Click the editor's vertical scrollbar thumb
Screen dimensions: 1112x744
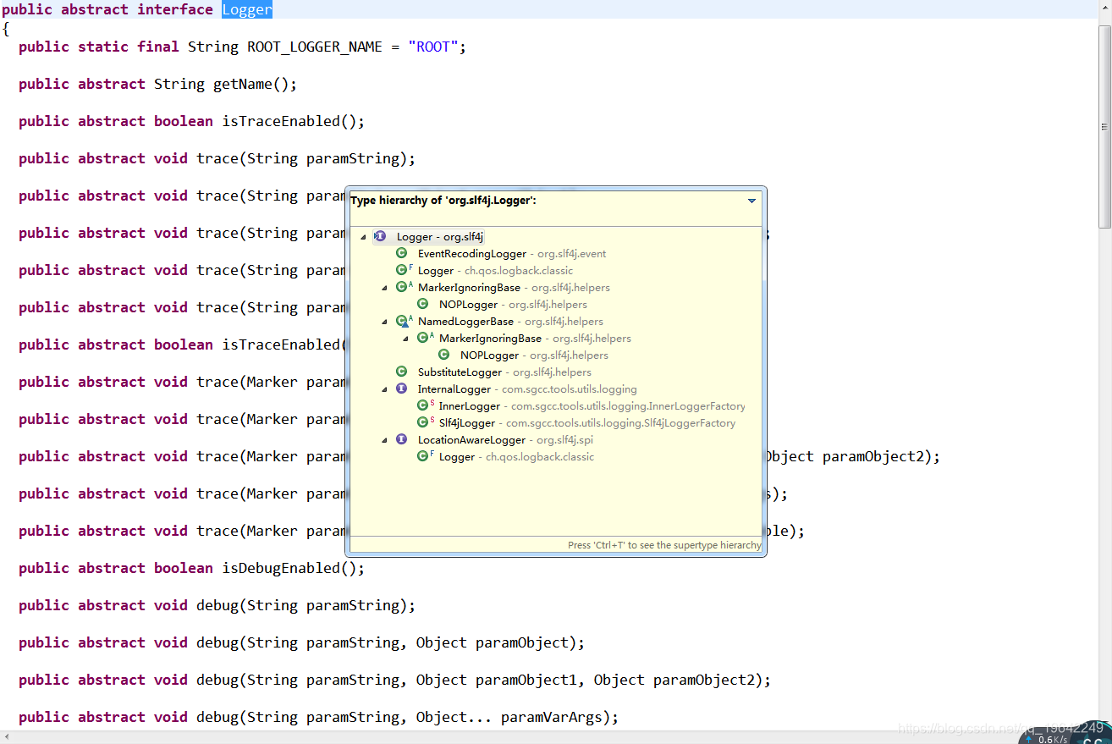coord(1104,127)
